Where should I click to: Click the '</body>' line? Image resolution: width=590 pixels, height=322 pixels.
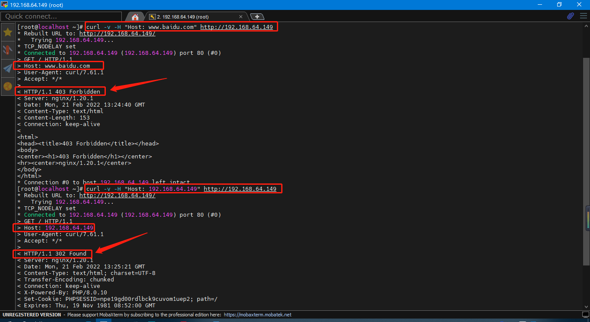point(29,169)
